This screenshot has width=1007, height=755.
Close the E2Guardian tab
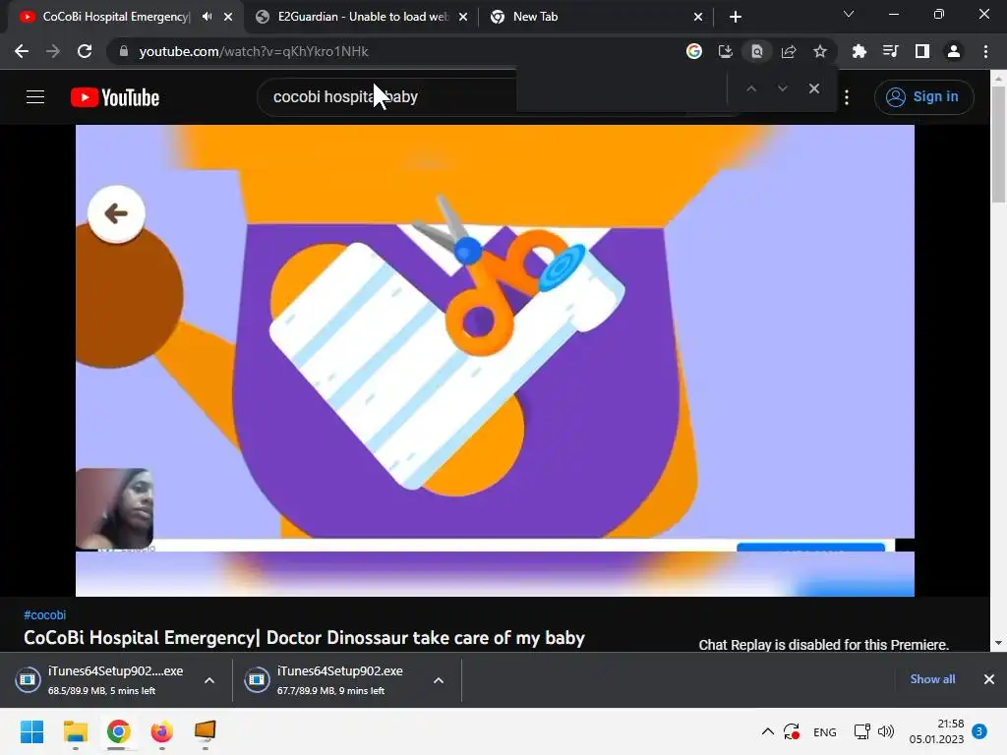coord(463,17)
